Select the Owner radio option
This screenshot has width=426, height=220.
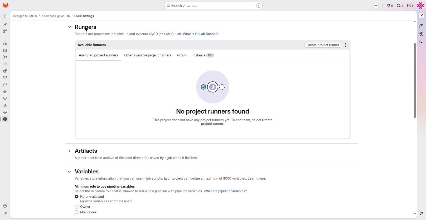pyautogui.click(x=76, y=207)
